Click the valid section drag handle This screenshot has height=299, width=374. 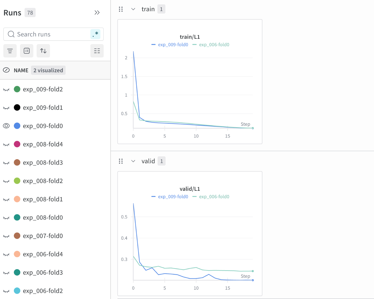coord(121,161)
